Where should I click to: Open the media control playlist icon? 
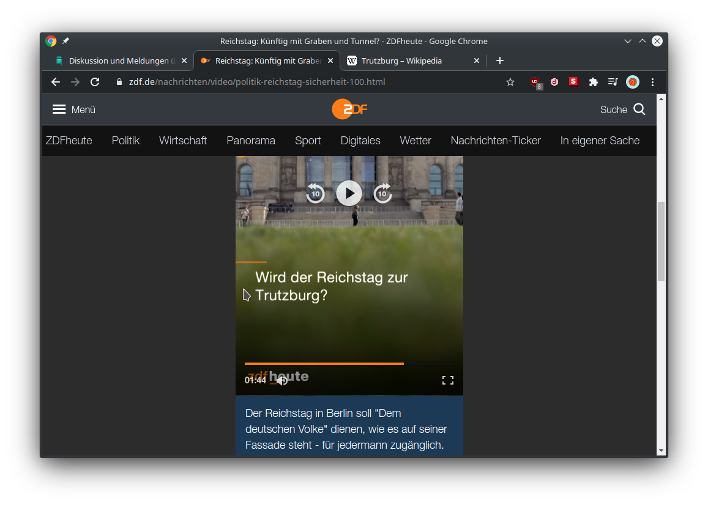tap(613, 82)
